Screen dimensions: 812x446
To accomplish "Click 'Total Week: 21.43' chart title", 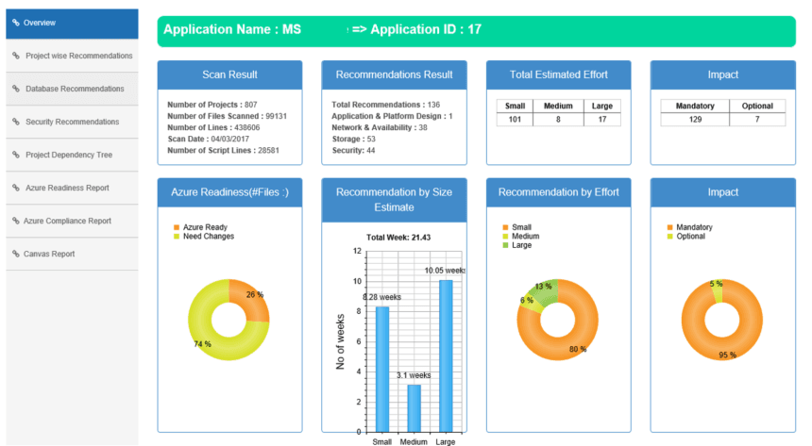I will pyautogui.click(x=398, y=238).
